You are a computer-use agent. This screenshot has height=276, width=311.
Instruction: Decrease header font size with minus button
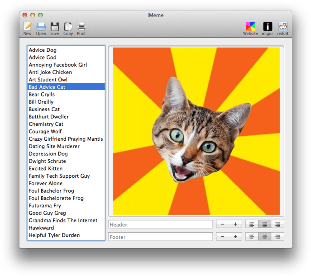(x=222, y=224)
